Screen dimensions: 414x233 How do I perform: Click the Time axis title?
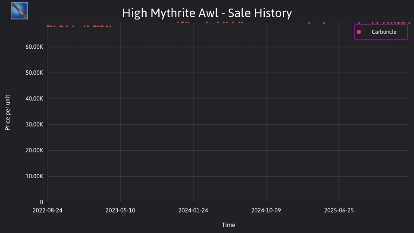229,225
